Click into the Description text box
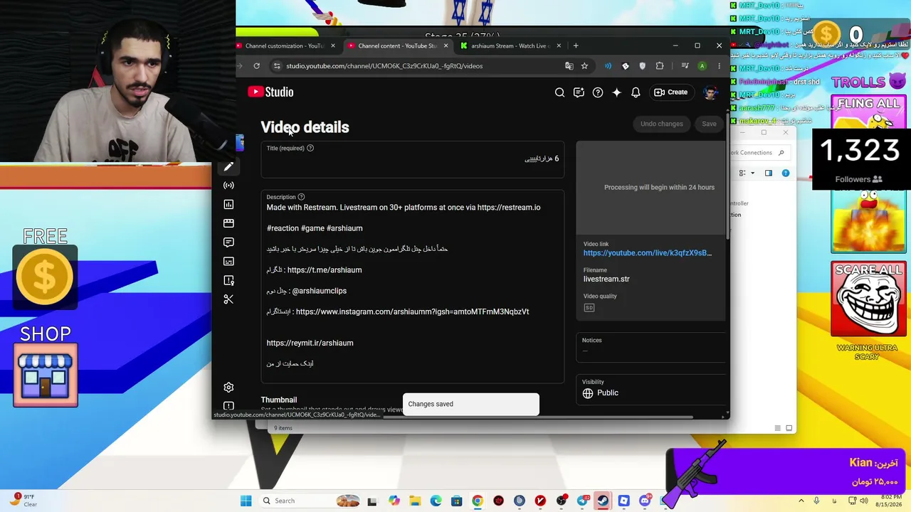This screenshot has height=512, width=911. [x=413, y=287]
